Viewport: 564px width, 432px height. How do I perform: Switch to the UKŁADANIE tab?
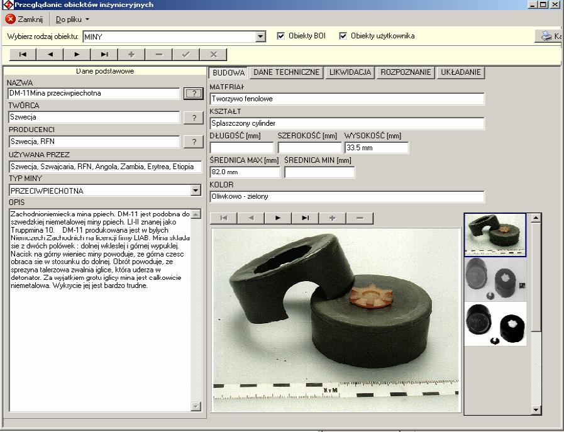[x=461, y=72]
